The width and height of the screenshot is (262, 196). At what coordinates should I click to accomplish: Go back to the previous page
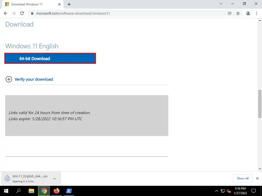6,13
